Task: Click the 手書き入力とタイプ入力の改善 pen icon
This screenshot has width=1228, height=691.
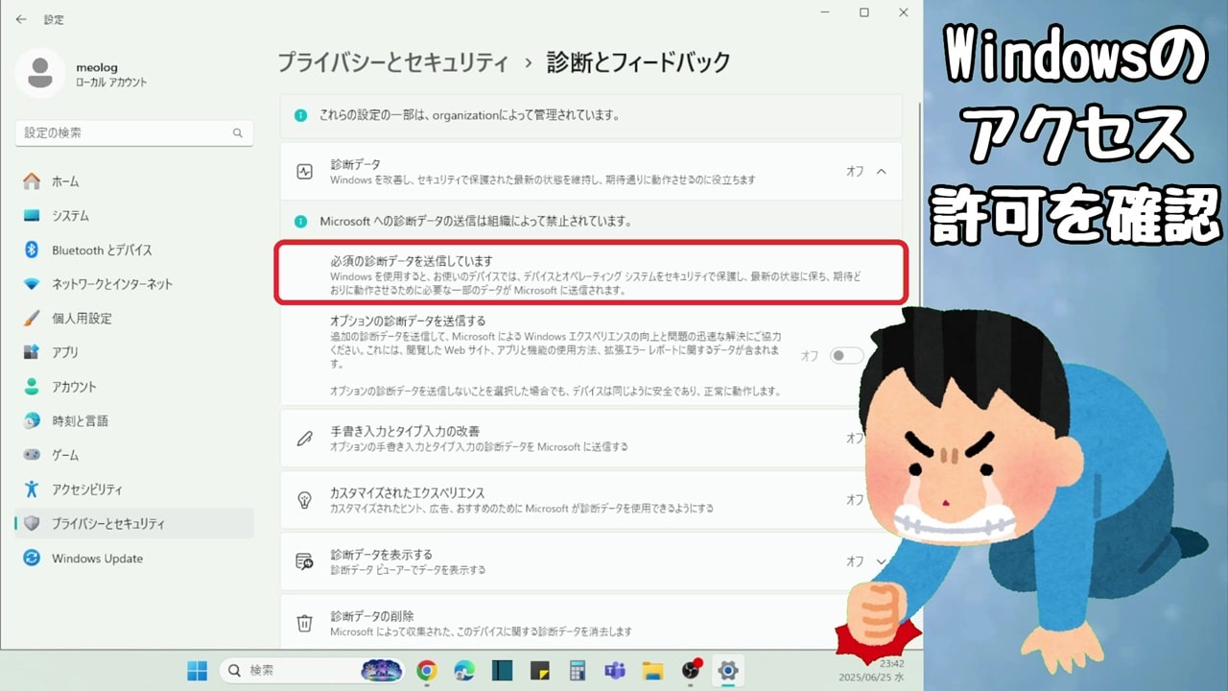Action: (305, 439)
